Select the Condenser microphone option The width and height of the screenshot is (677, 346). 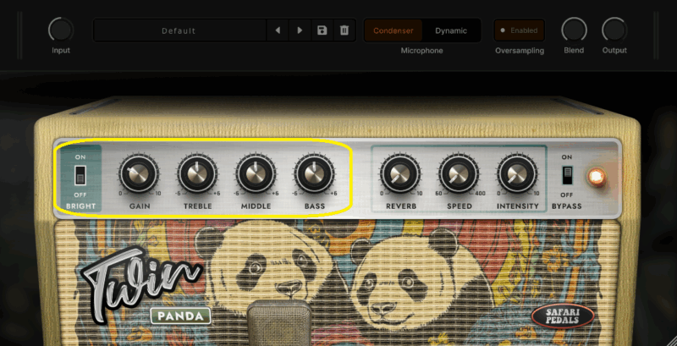pos(394,30)
